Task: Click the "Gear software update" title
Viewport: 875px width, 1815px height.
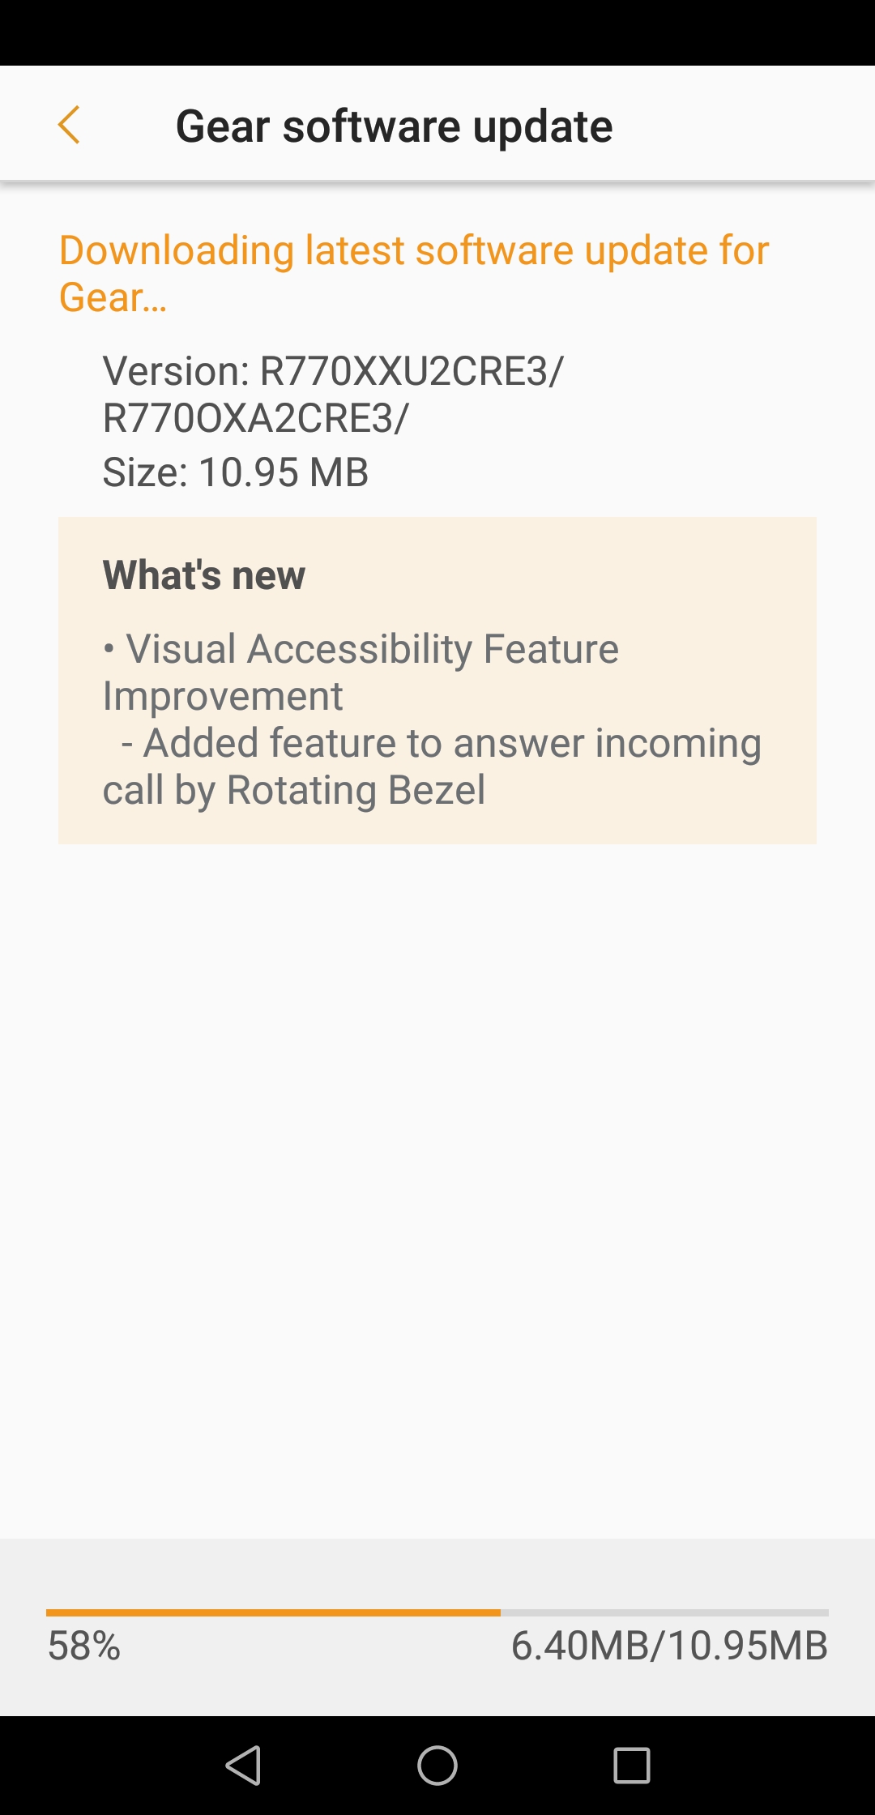Action: (394, 126)
